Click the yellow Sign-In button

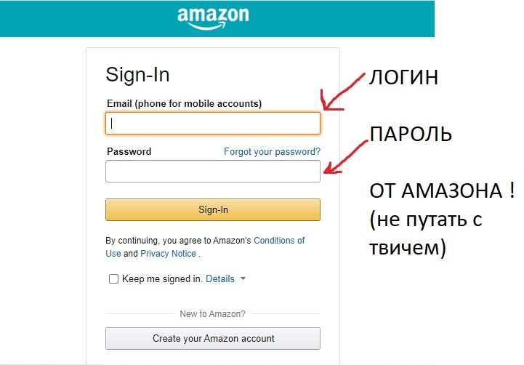213,209
